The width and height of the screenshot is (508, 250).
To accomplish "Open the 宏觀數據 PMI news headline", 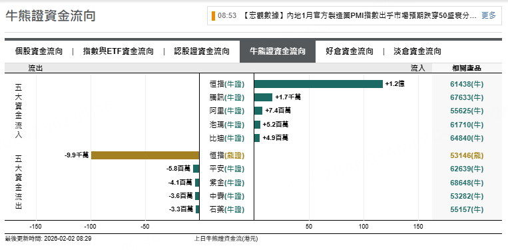I will coord(359,15).
